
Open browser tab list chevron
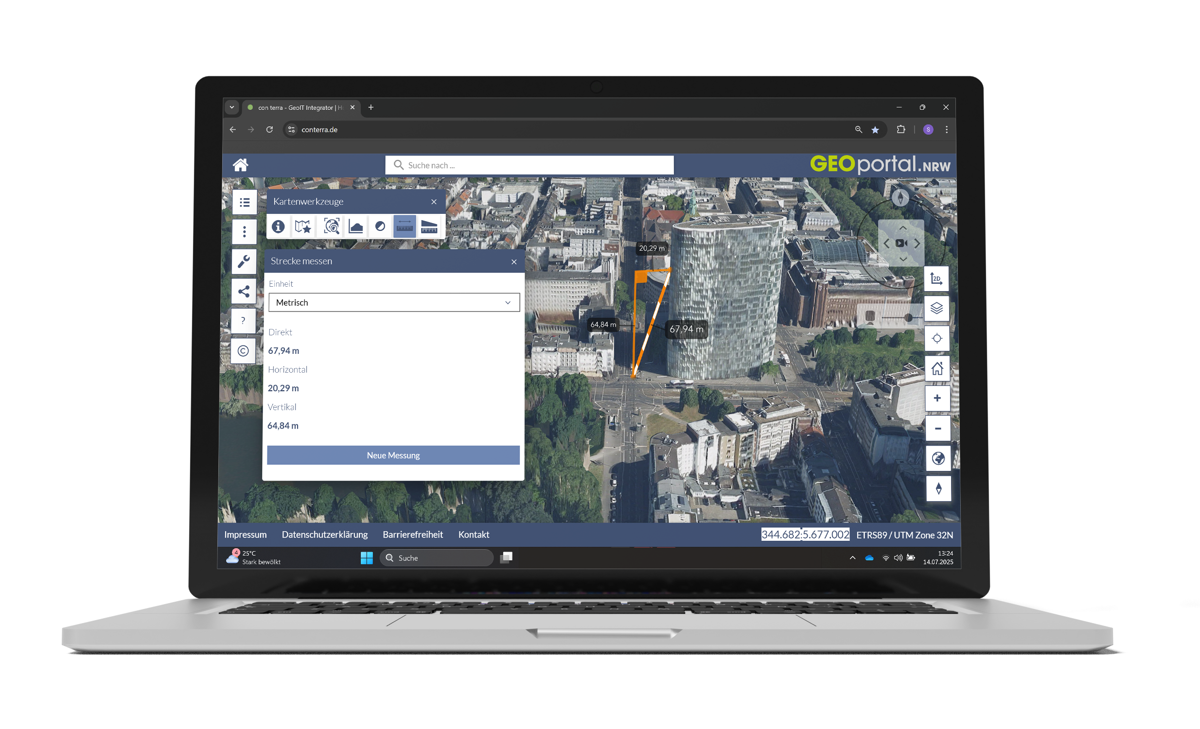[232, 107]
